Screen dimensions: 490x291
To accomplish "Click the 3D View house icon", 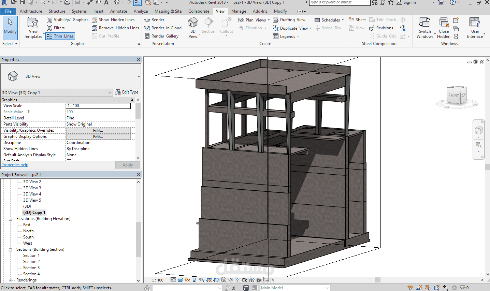I will tap(193, 23).
